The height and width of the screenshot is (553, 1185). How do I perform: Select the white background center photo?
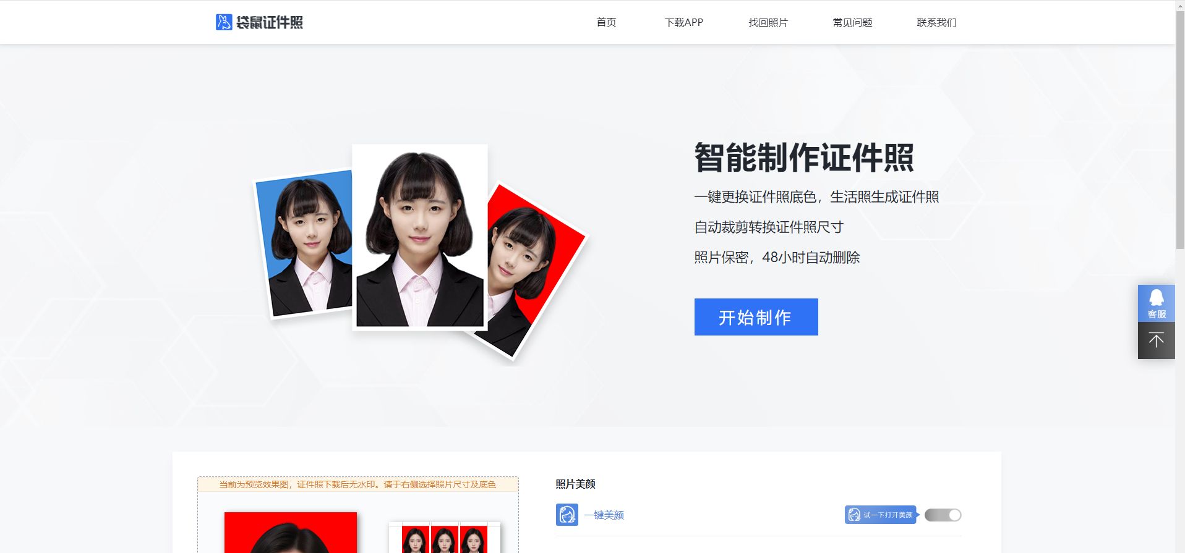coord(420,237)
